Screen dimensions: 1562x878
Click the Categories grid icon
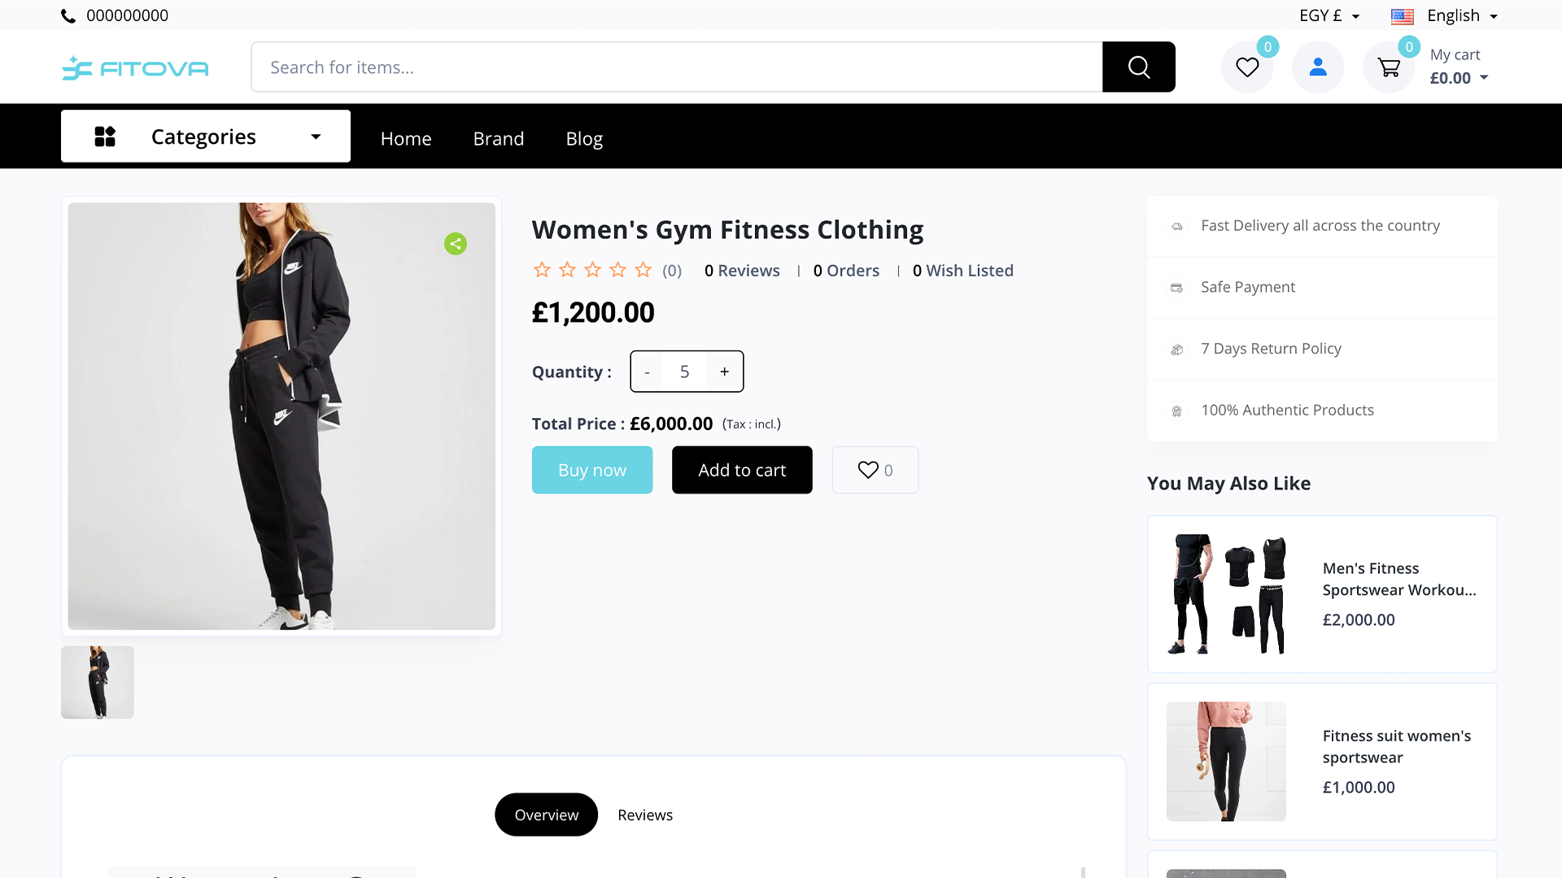point(105,137)
